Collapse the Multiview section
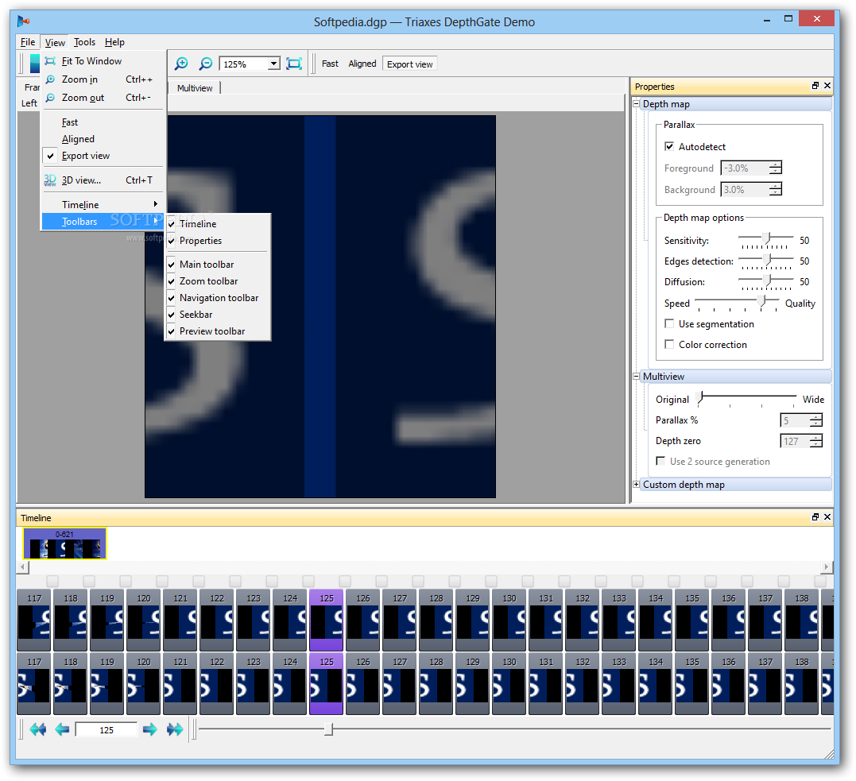Screen dimensions: 856x781 (636, 376)
